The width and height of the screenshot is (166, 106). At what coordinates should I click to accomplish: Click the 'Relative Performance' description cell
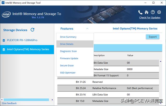[104, 88]
